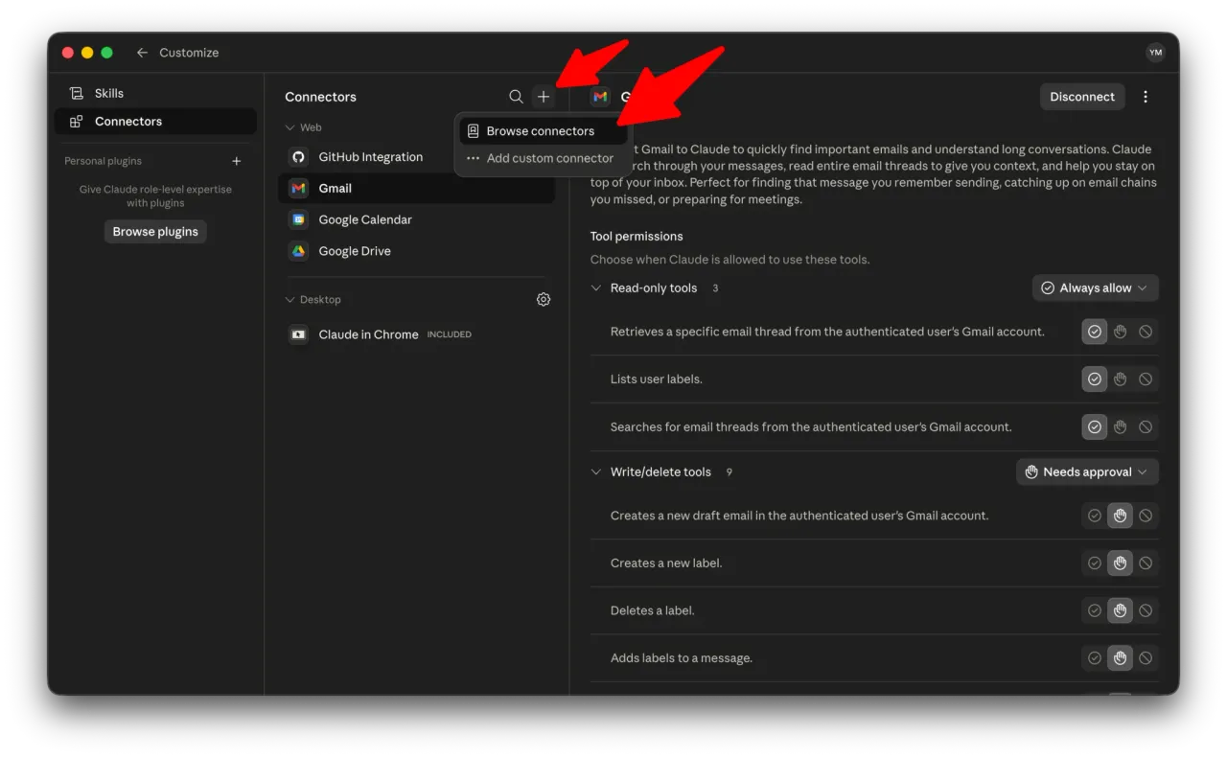Open Desktop connectors settings gear
Viewport: 1227px width, 758px height.
[x=544, y=300]
